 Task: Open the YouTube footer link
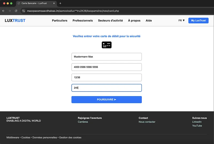(x=197, y=126)
